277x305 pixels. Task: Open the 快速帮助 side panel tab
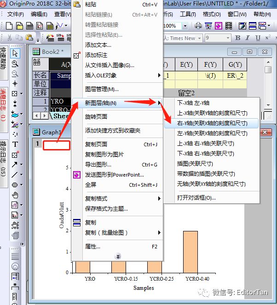(x=4, y=63)
